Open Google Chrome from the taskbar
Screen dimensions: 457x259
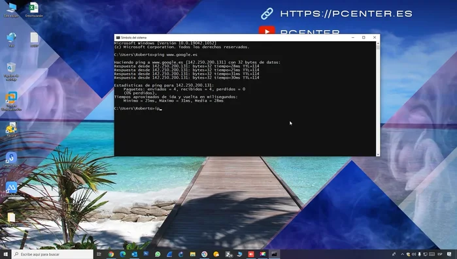coord(110,254)
